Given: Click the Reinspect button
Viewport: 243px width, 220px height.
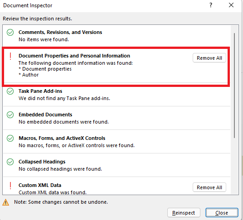Looking at the screenshot, I should [x=184, y=213].
